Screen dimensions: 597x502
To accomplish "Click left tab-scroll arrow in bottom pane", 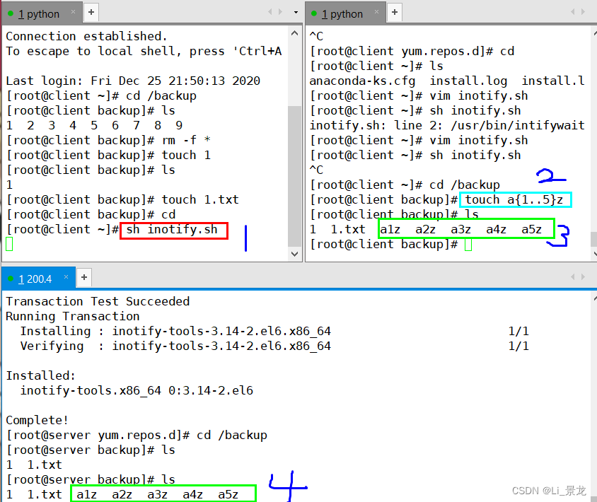I will [x=573, y=277].
